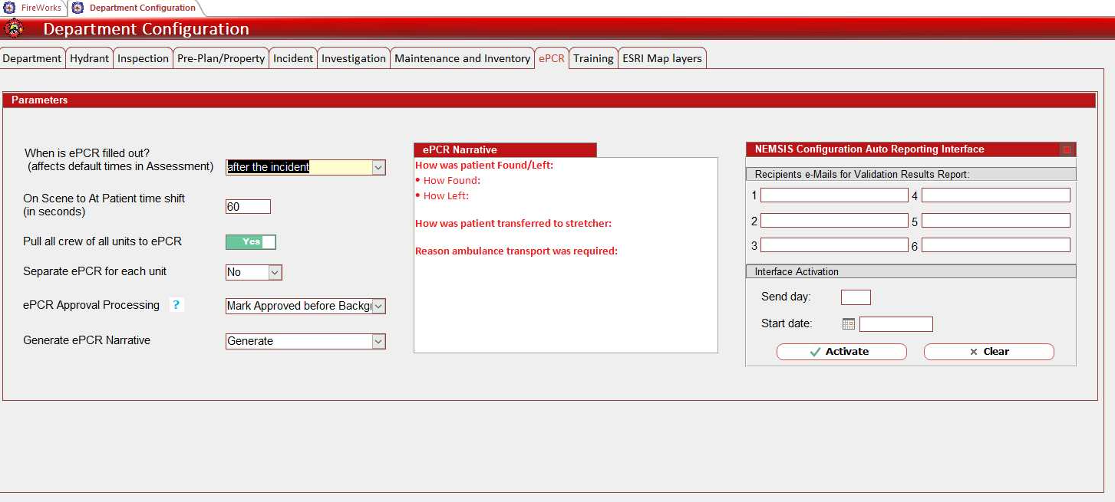The height and width of the screenshot is (502, 1115).
Task: Click the question mark help icon
Action: click(x=176, y=305)
